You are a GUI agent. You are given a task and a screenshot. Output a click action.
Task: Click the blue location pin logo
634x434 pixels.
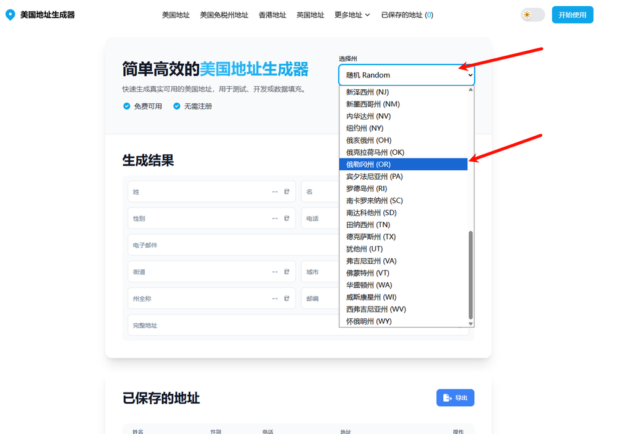coord(11,15)
